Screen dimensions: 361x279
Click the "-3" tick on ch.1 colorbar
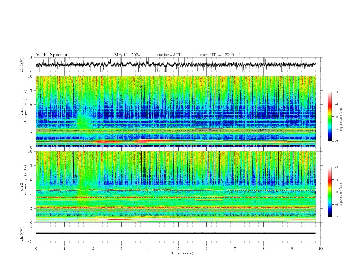coord(336,92)
